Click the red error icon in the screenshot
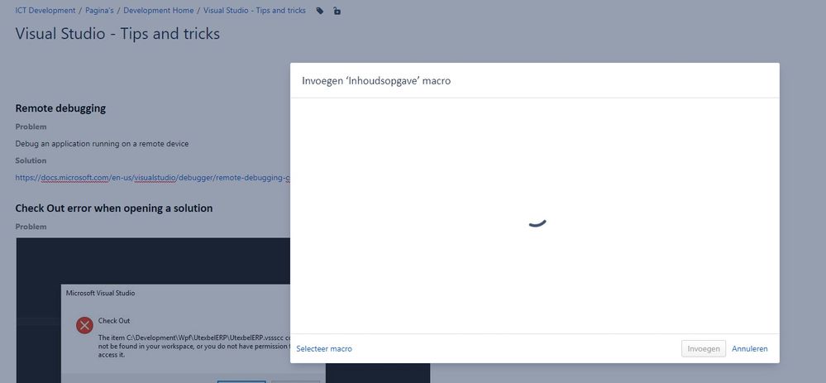Image resolution: width=826 pixels, height=383 pixels. tap(84, 325)
